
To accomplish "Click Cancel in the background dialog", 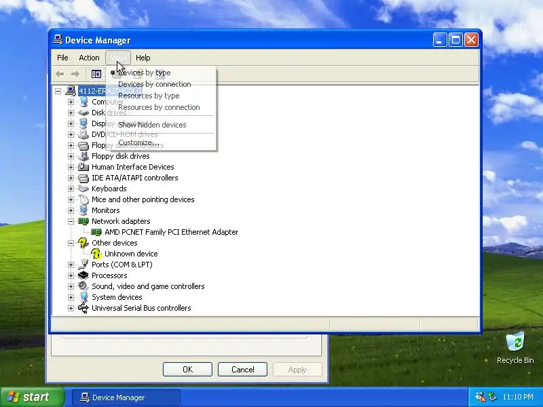I will coord(242,370).
